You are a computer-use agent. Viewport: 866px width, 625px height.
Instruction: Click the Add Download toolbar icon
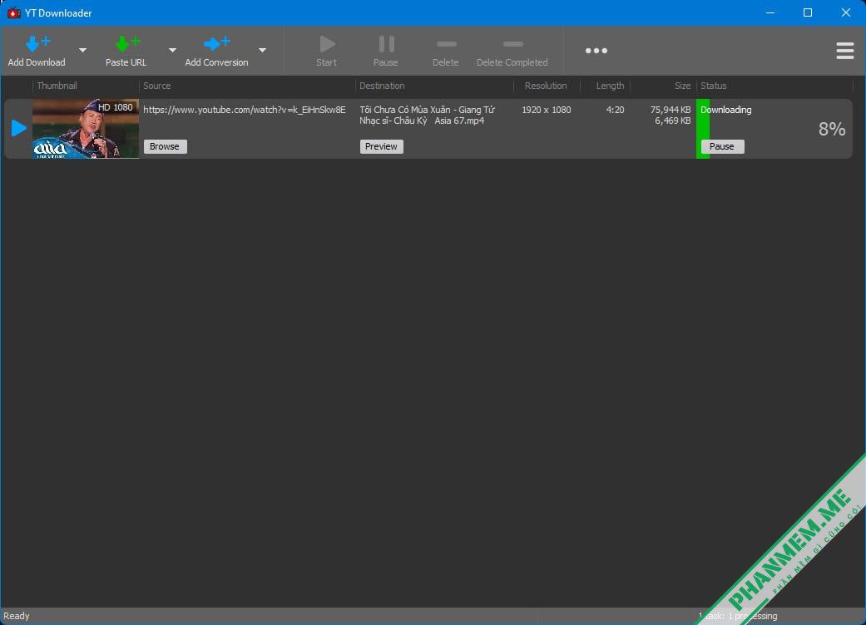click(x=37, y=43)
